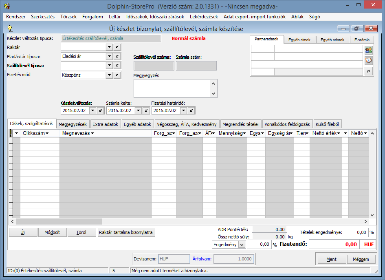
Task: Click into the Megjegyzés text box
Action: (x=172, y=88)
